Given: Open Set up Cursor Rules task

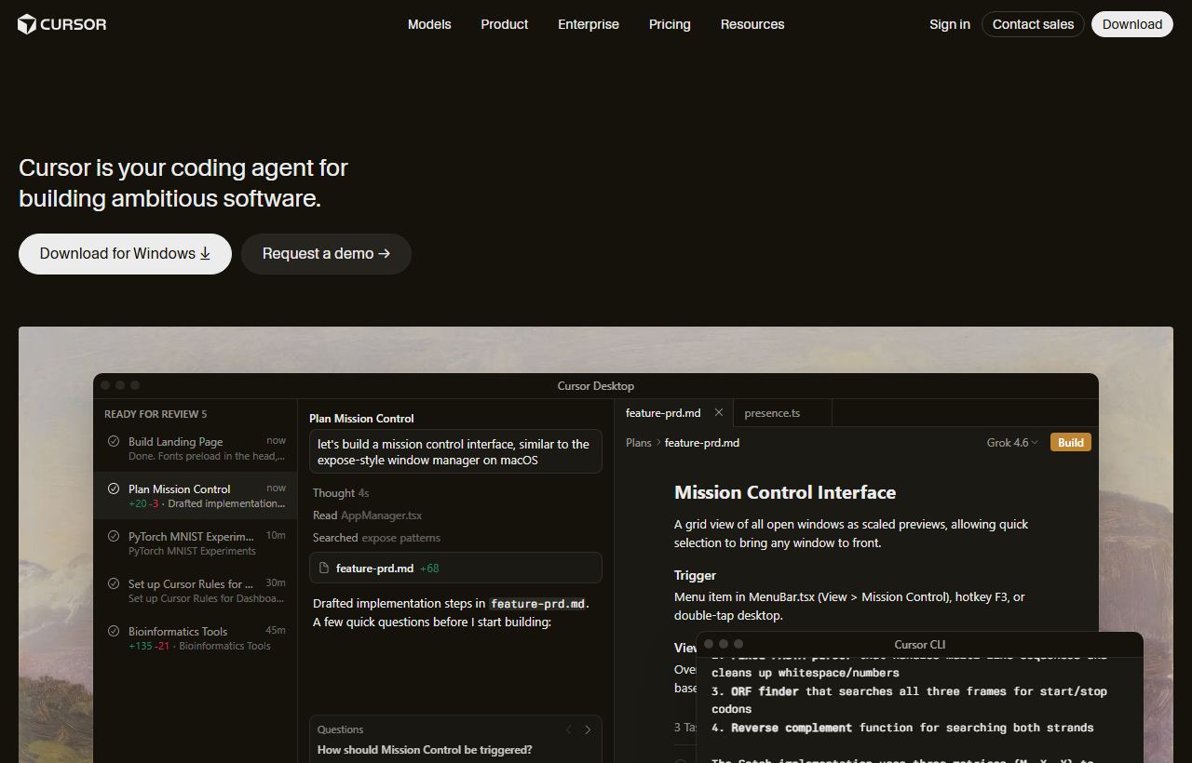Looking at the screenshot, I should 196,591.
